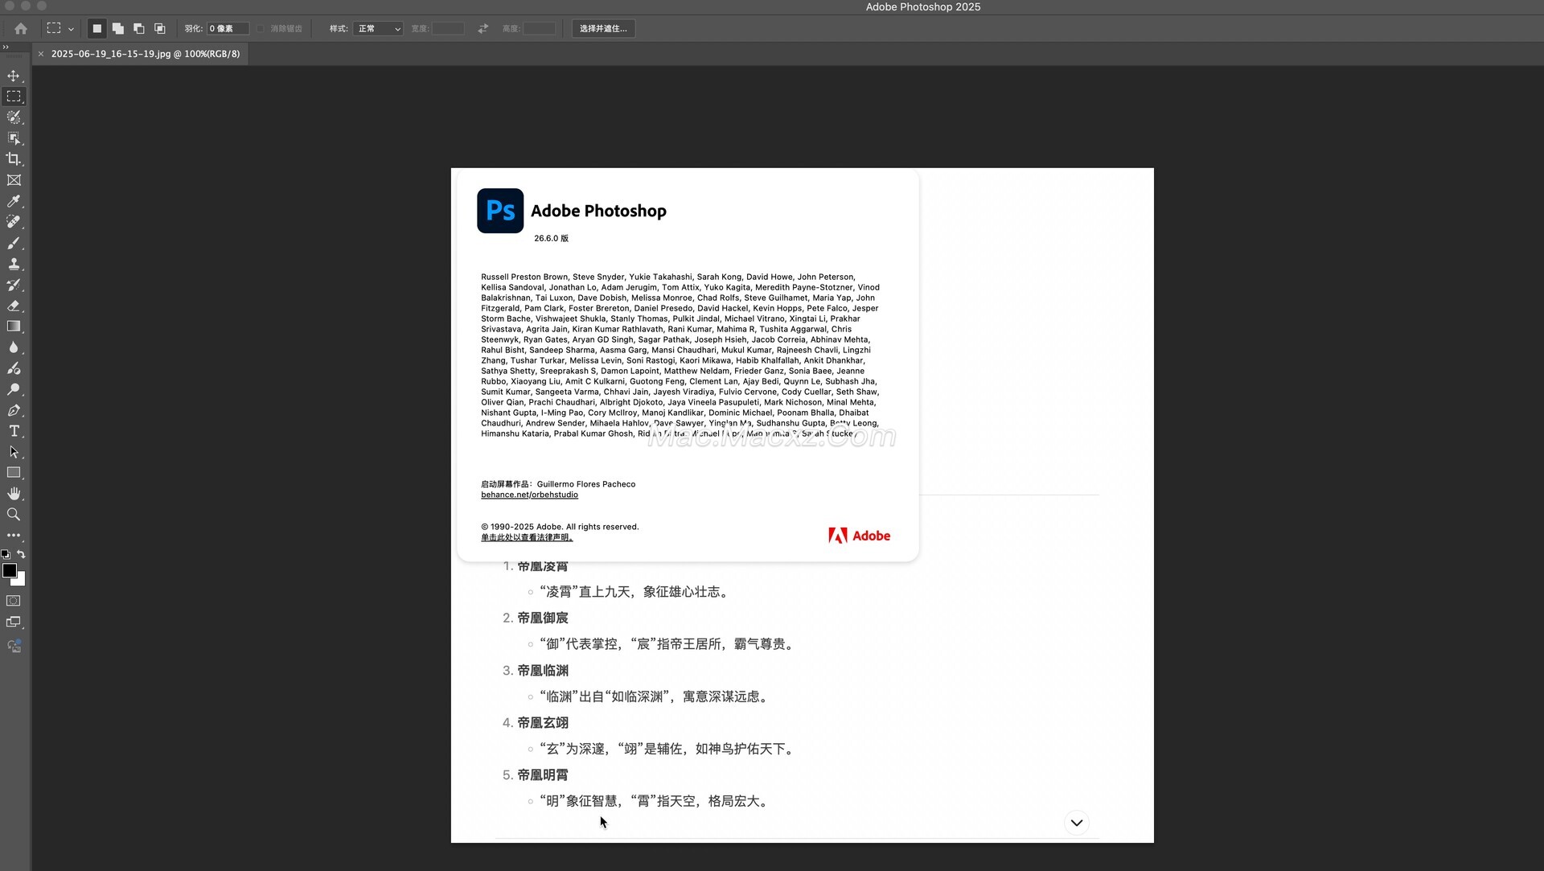Click the '26.6.0 版' version text
This screenshot has height=871, width=1544.
point(551,239)
